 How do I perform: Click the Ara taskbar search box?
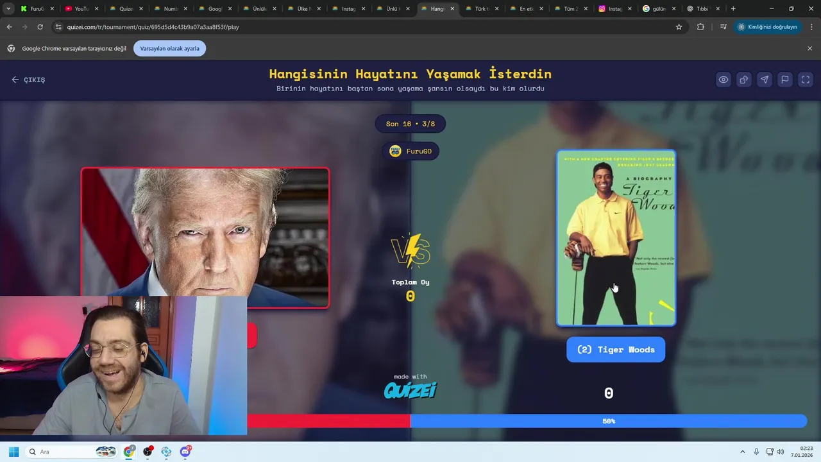pyautogui.click(x=72, y=452)
